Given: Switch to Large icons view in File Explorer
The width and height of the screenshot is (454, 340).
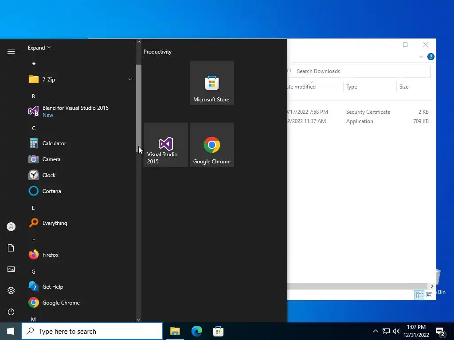Looking at the screenshot, I should (429, 294).
